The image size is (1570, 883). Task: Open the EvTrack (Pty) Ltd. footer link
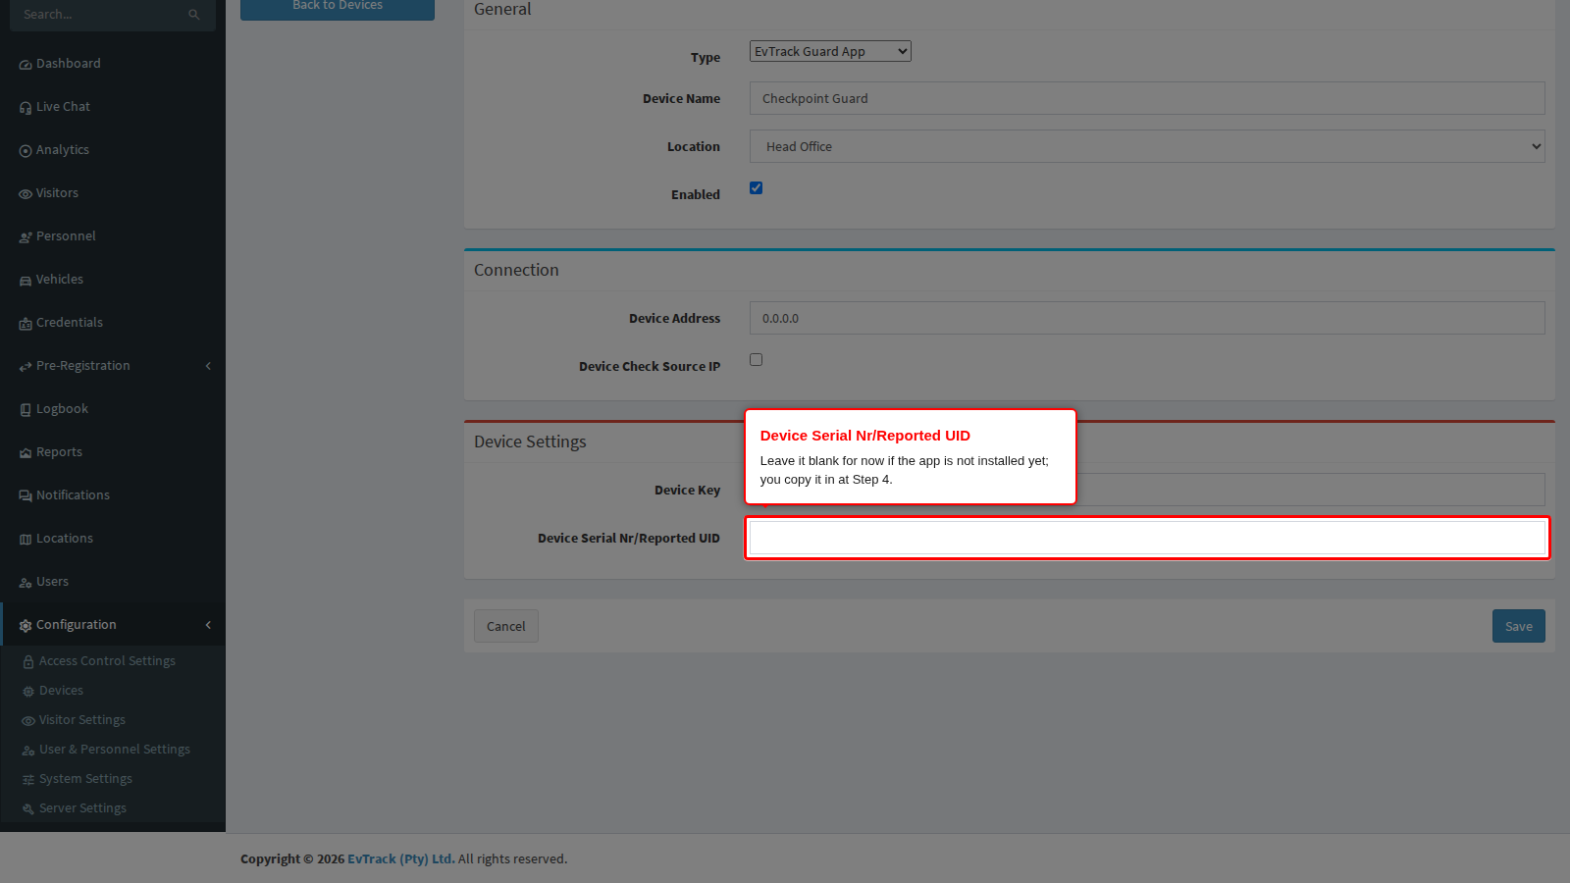point(400,858)
